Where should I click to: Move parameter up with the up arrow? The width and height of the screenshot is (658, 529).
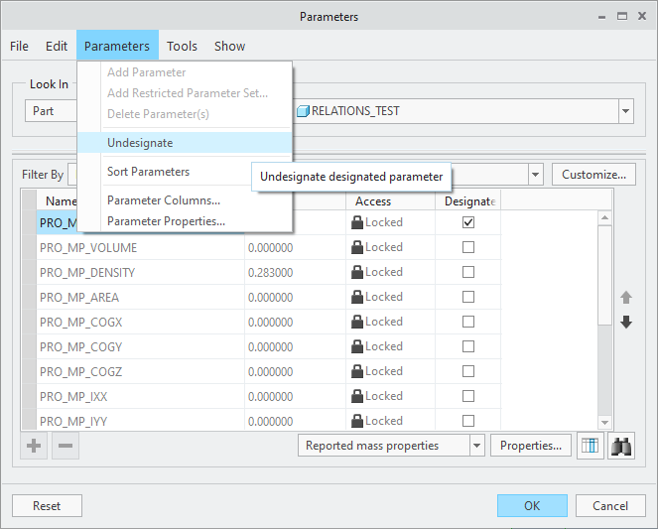(626, 298)
